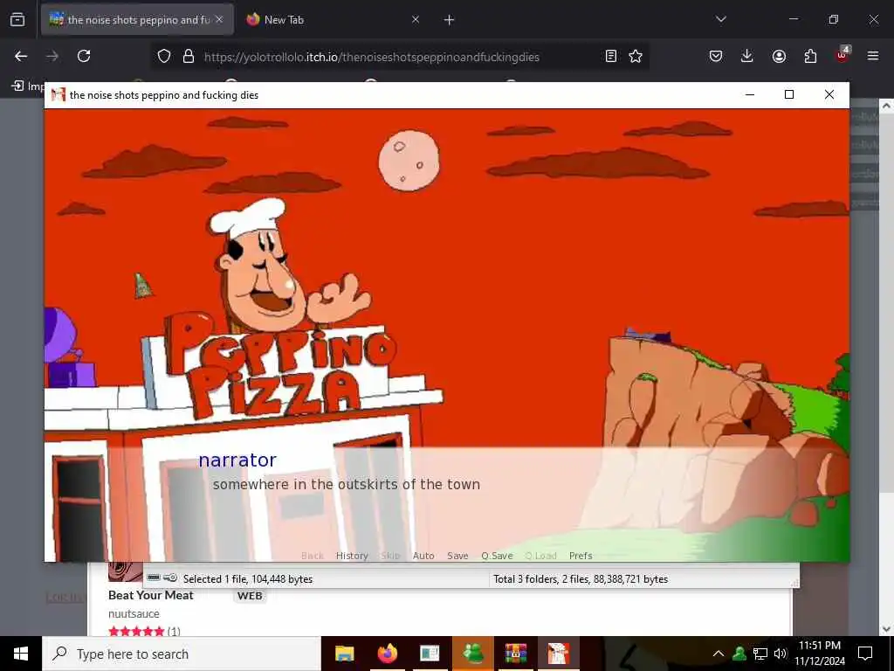Minimize the game window

[x=750, y=94]
